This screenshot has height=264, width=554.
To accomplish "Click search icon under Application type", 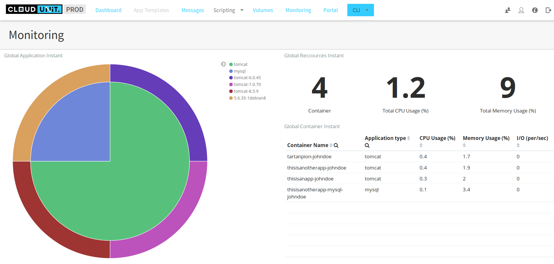I will 367,145.
